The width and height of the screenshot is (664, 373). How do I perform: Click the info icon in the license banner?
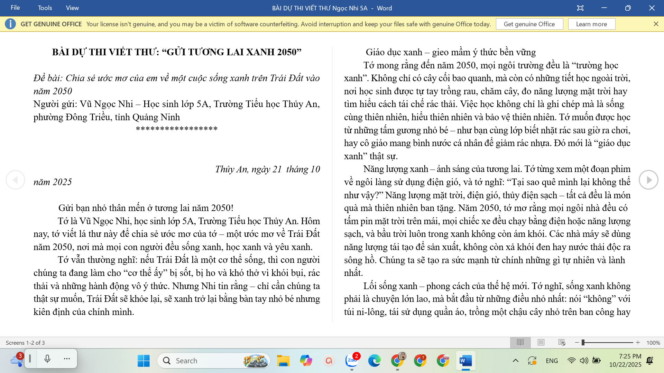(x=10, y=24)
